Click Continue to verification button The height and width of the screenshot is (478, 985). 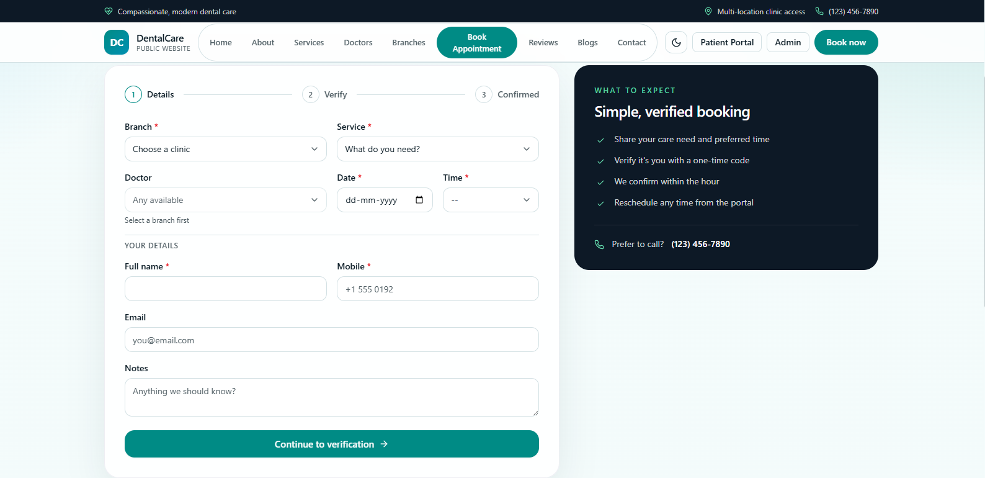[332, 444]
